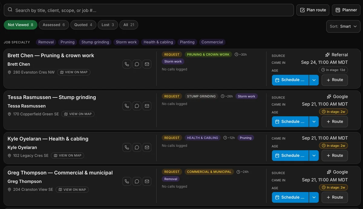Open the Quoted tab
This screenshot has width=363, height=209.
tap(83, 25)
